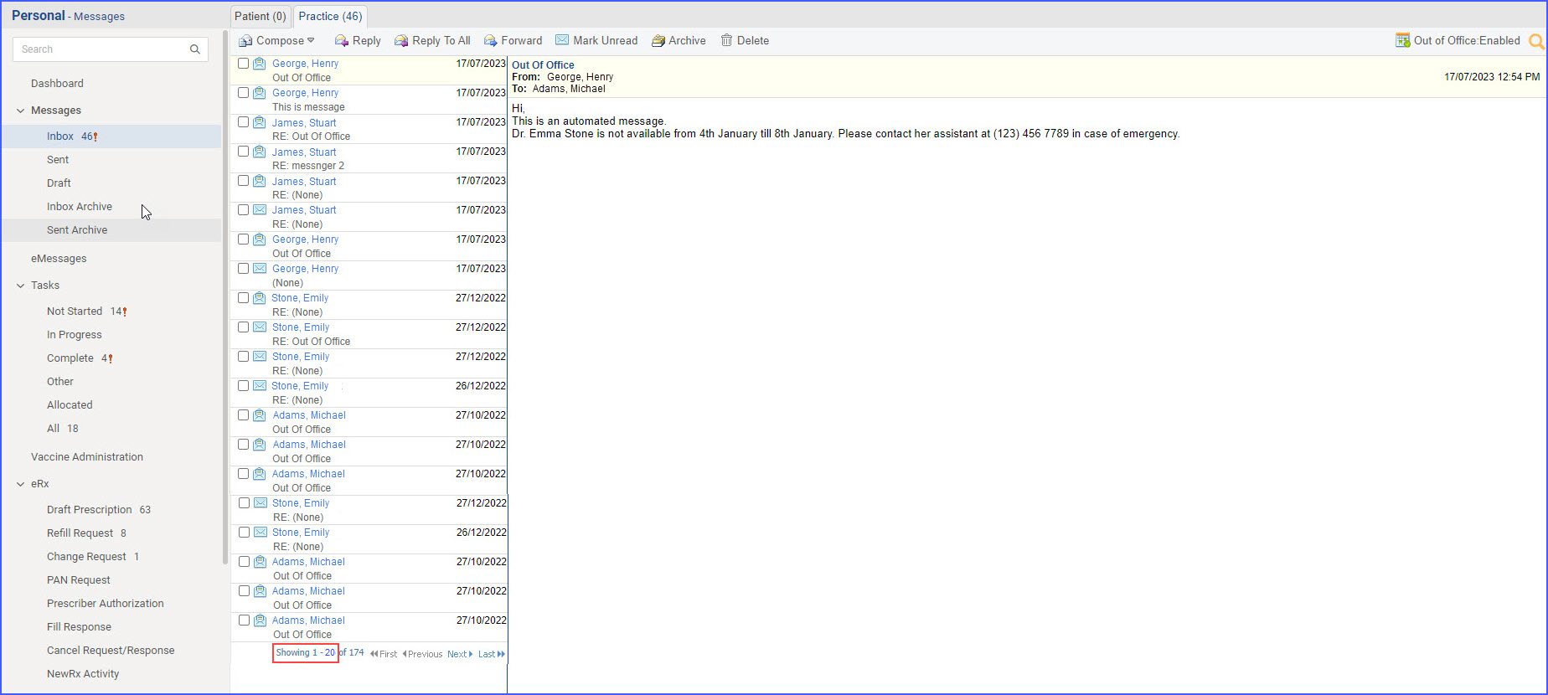This screenshot has height=695, width=1548.
Task: Click the Mark Unread button label
Action: click(x=606, y=40)
